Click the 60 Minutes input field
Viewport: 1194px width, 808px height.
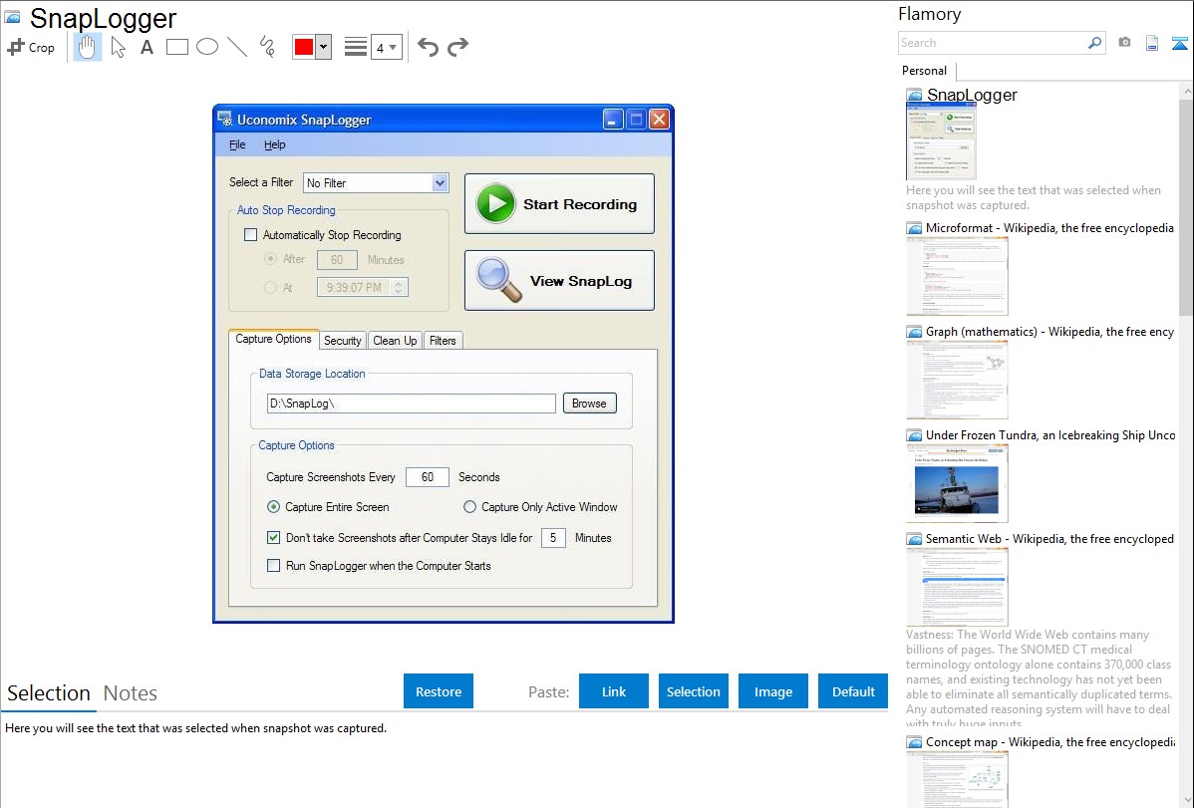point(337,260)
